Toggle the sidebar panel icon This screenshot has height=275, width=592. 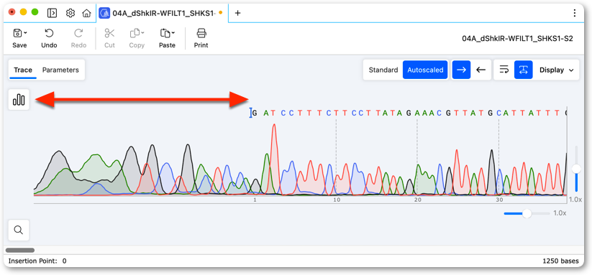pyautogui.click(x=52, y=13)
